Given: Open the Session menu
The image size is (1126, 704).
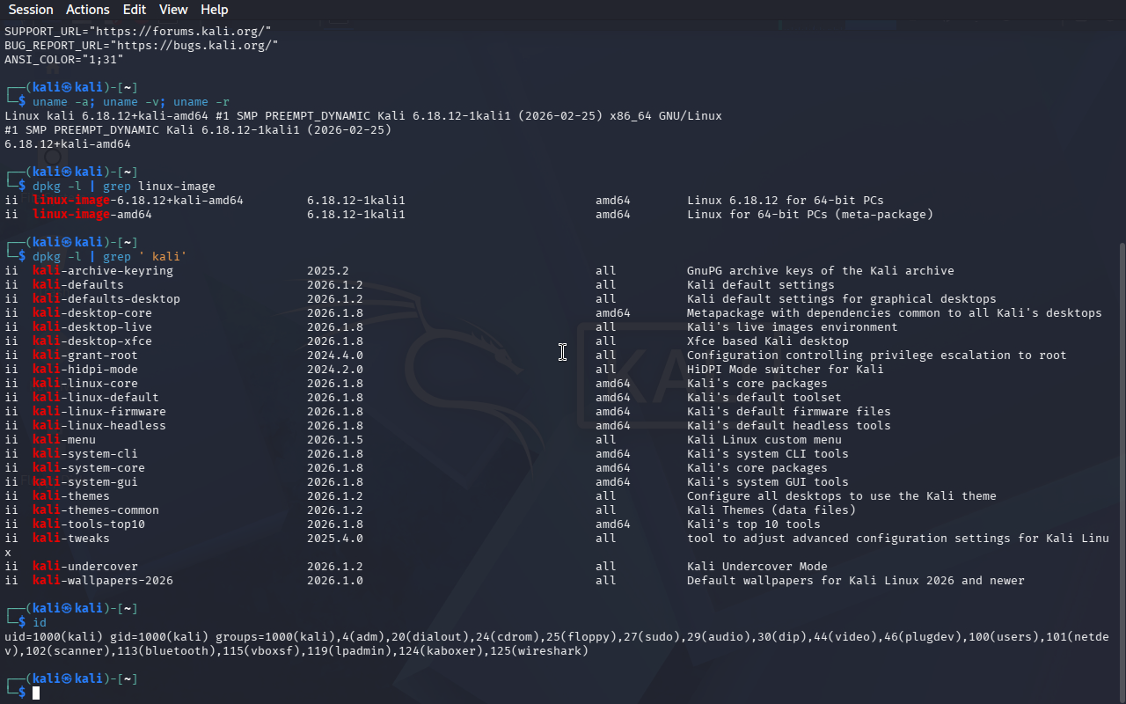Looking at the screenshot, I should coord(31,10).
